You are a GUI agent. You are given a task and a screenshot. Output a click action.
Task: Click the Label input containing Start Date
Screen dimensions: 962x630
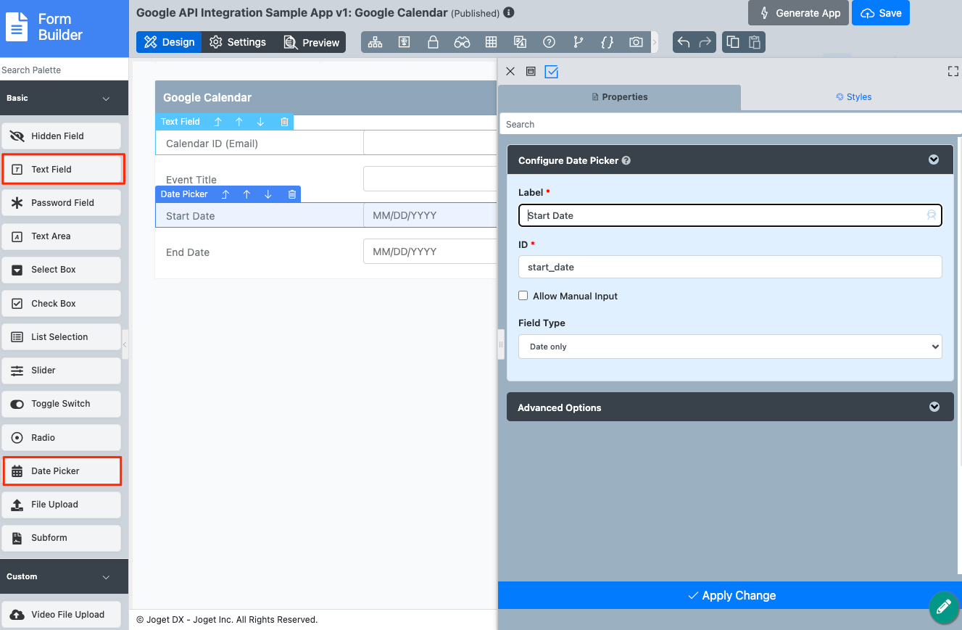[x=730, y=215]
